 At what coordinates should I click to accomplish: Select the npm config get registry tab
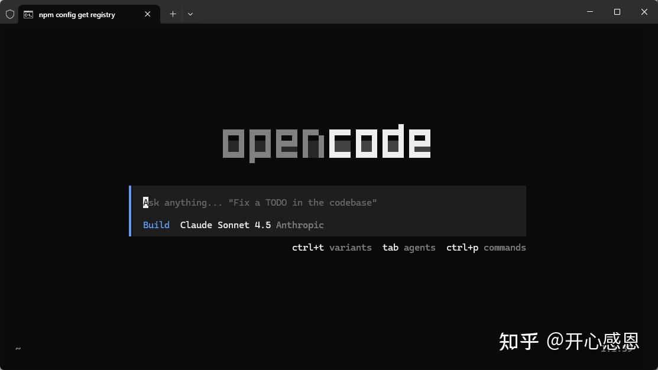77,14
